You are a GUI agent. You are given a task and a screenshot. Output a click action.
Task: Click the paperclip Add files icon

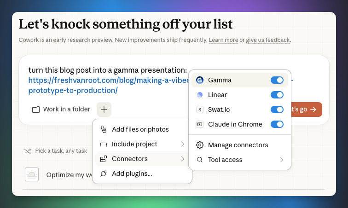click(x=104, y=129)
